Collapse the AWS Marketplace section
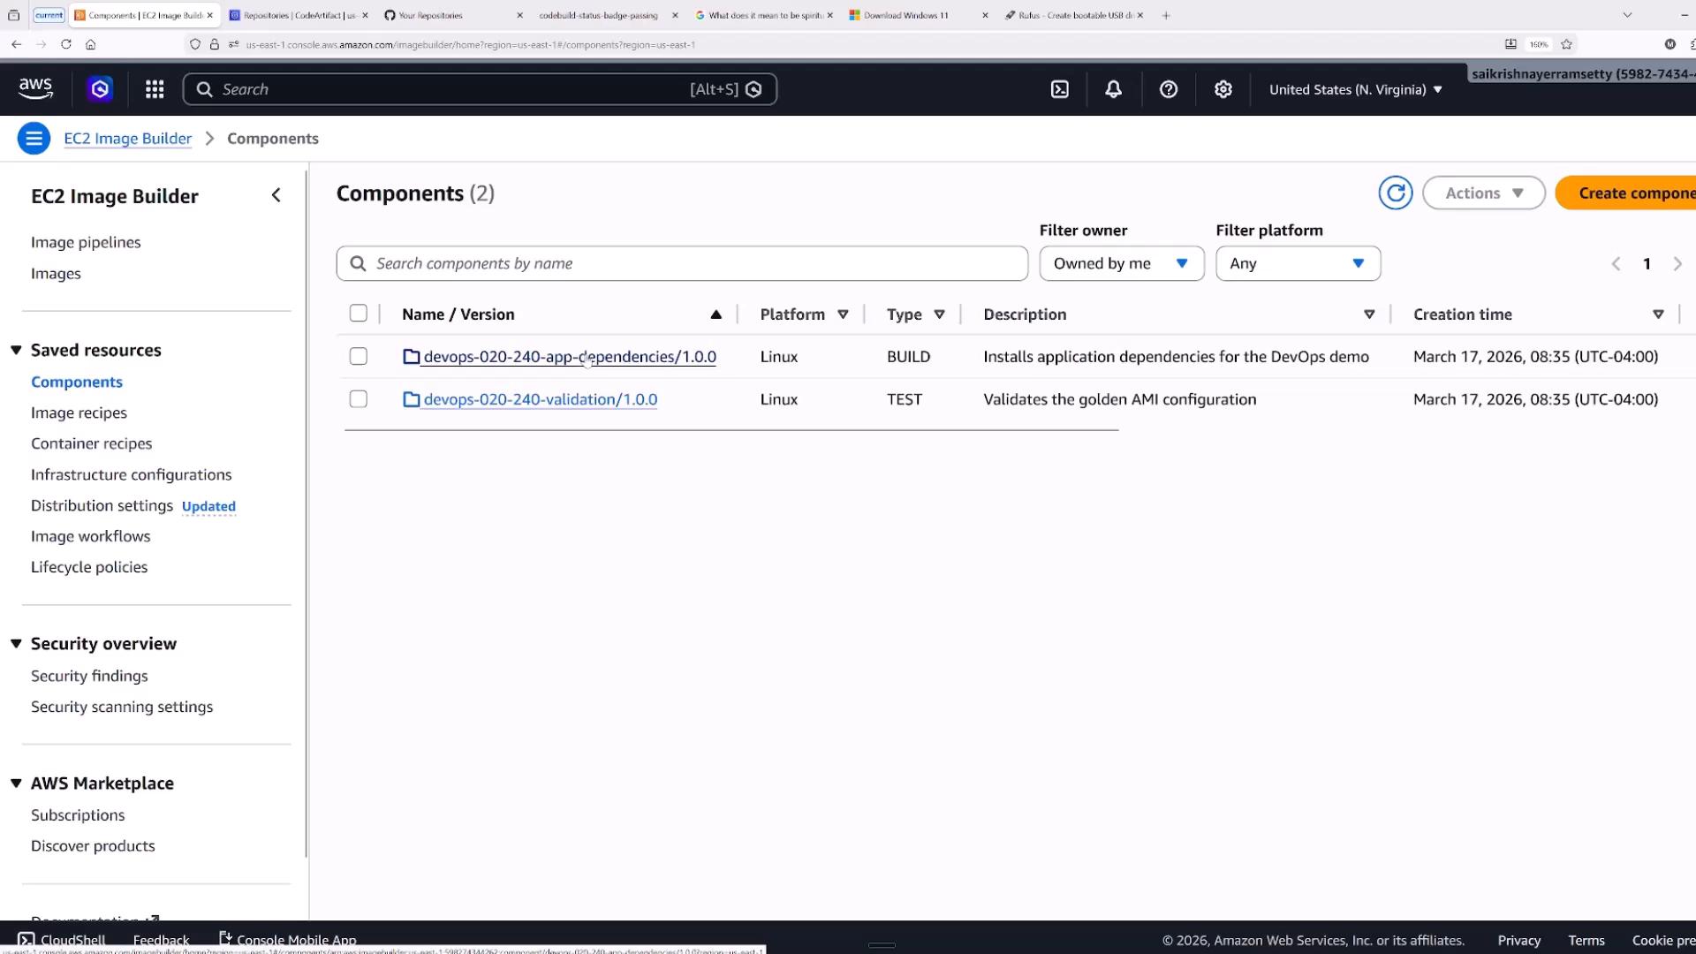 coord(16,784)
